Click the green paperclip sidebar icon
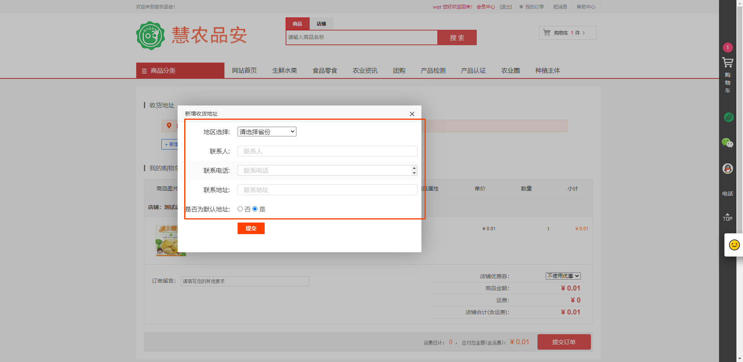743x362 pixels. 728,117
